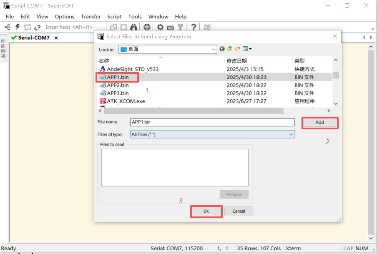Image resolution: width=377 pixels, height=254 pixels.
Task: Click the Xterm status bar entry
Action: pos(293,248)
